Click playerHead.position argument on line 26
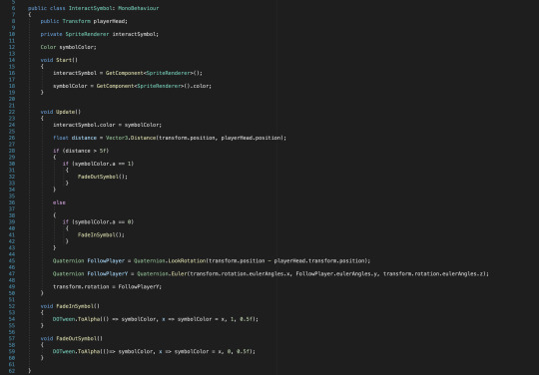539x375 pixels. click(251, 138)
